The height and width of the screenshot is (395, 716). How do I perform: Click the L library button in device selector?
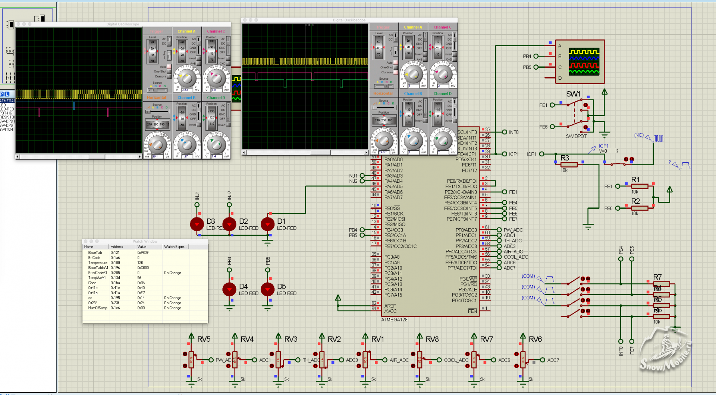(x=7, y=94)
